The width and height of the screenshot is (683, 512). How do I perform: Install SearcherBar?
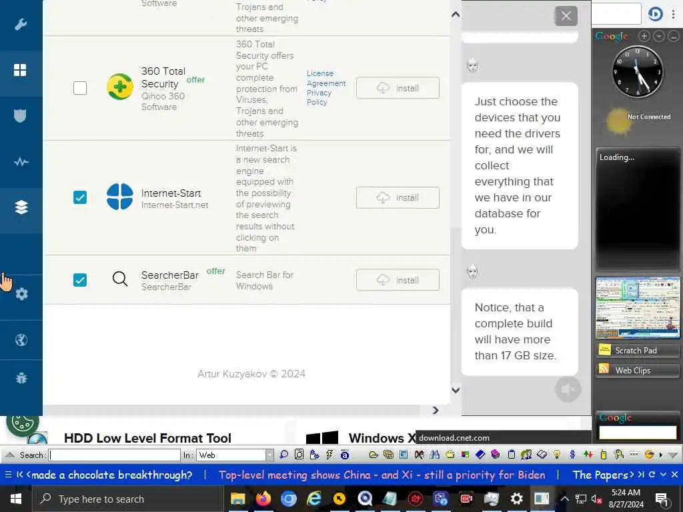tap(398, 280)
